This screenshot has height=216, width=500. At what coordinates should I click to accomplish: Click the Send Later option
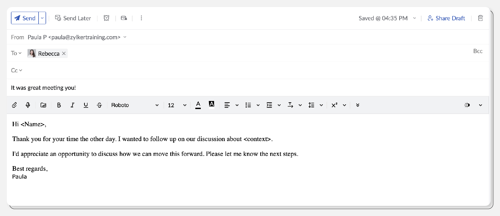(73, 18)
